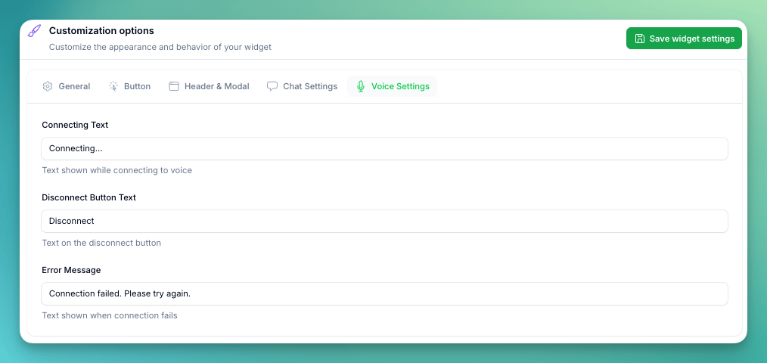Go to the Chat Settings tab

[x=302, y=87]
